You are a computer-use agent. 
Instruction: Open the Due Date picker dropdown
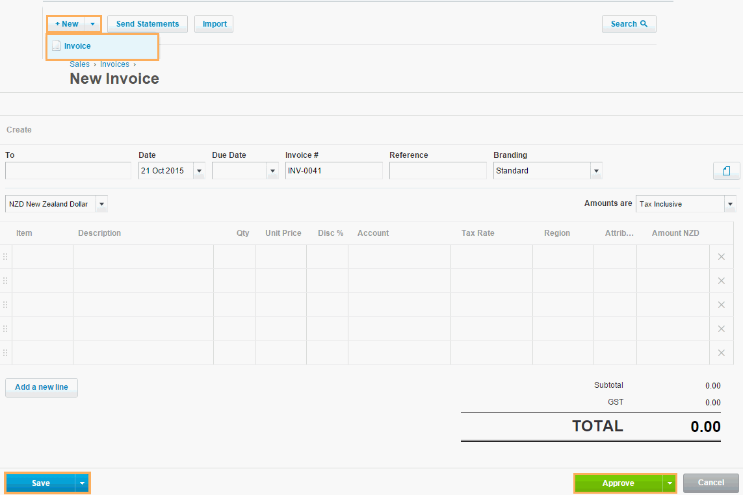272,171
